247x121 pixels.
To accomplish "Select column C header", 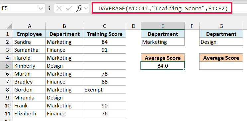I will point(105,26).
